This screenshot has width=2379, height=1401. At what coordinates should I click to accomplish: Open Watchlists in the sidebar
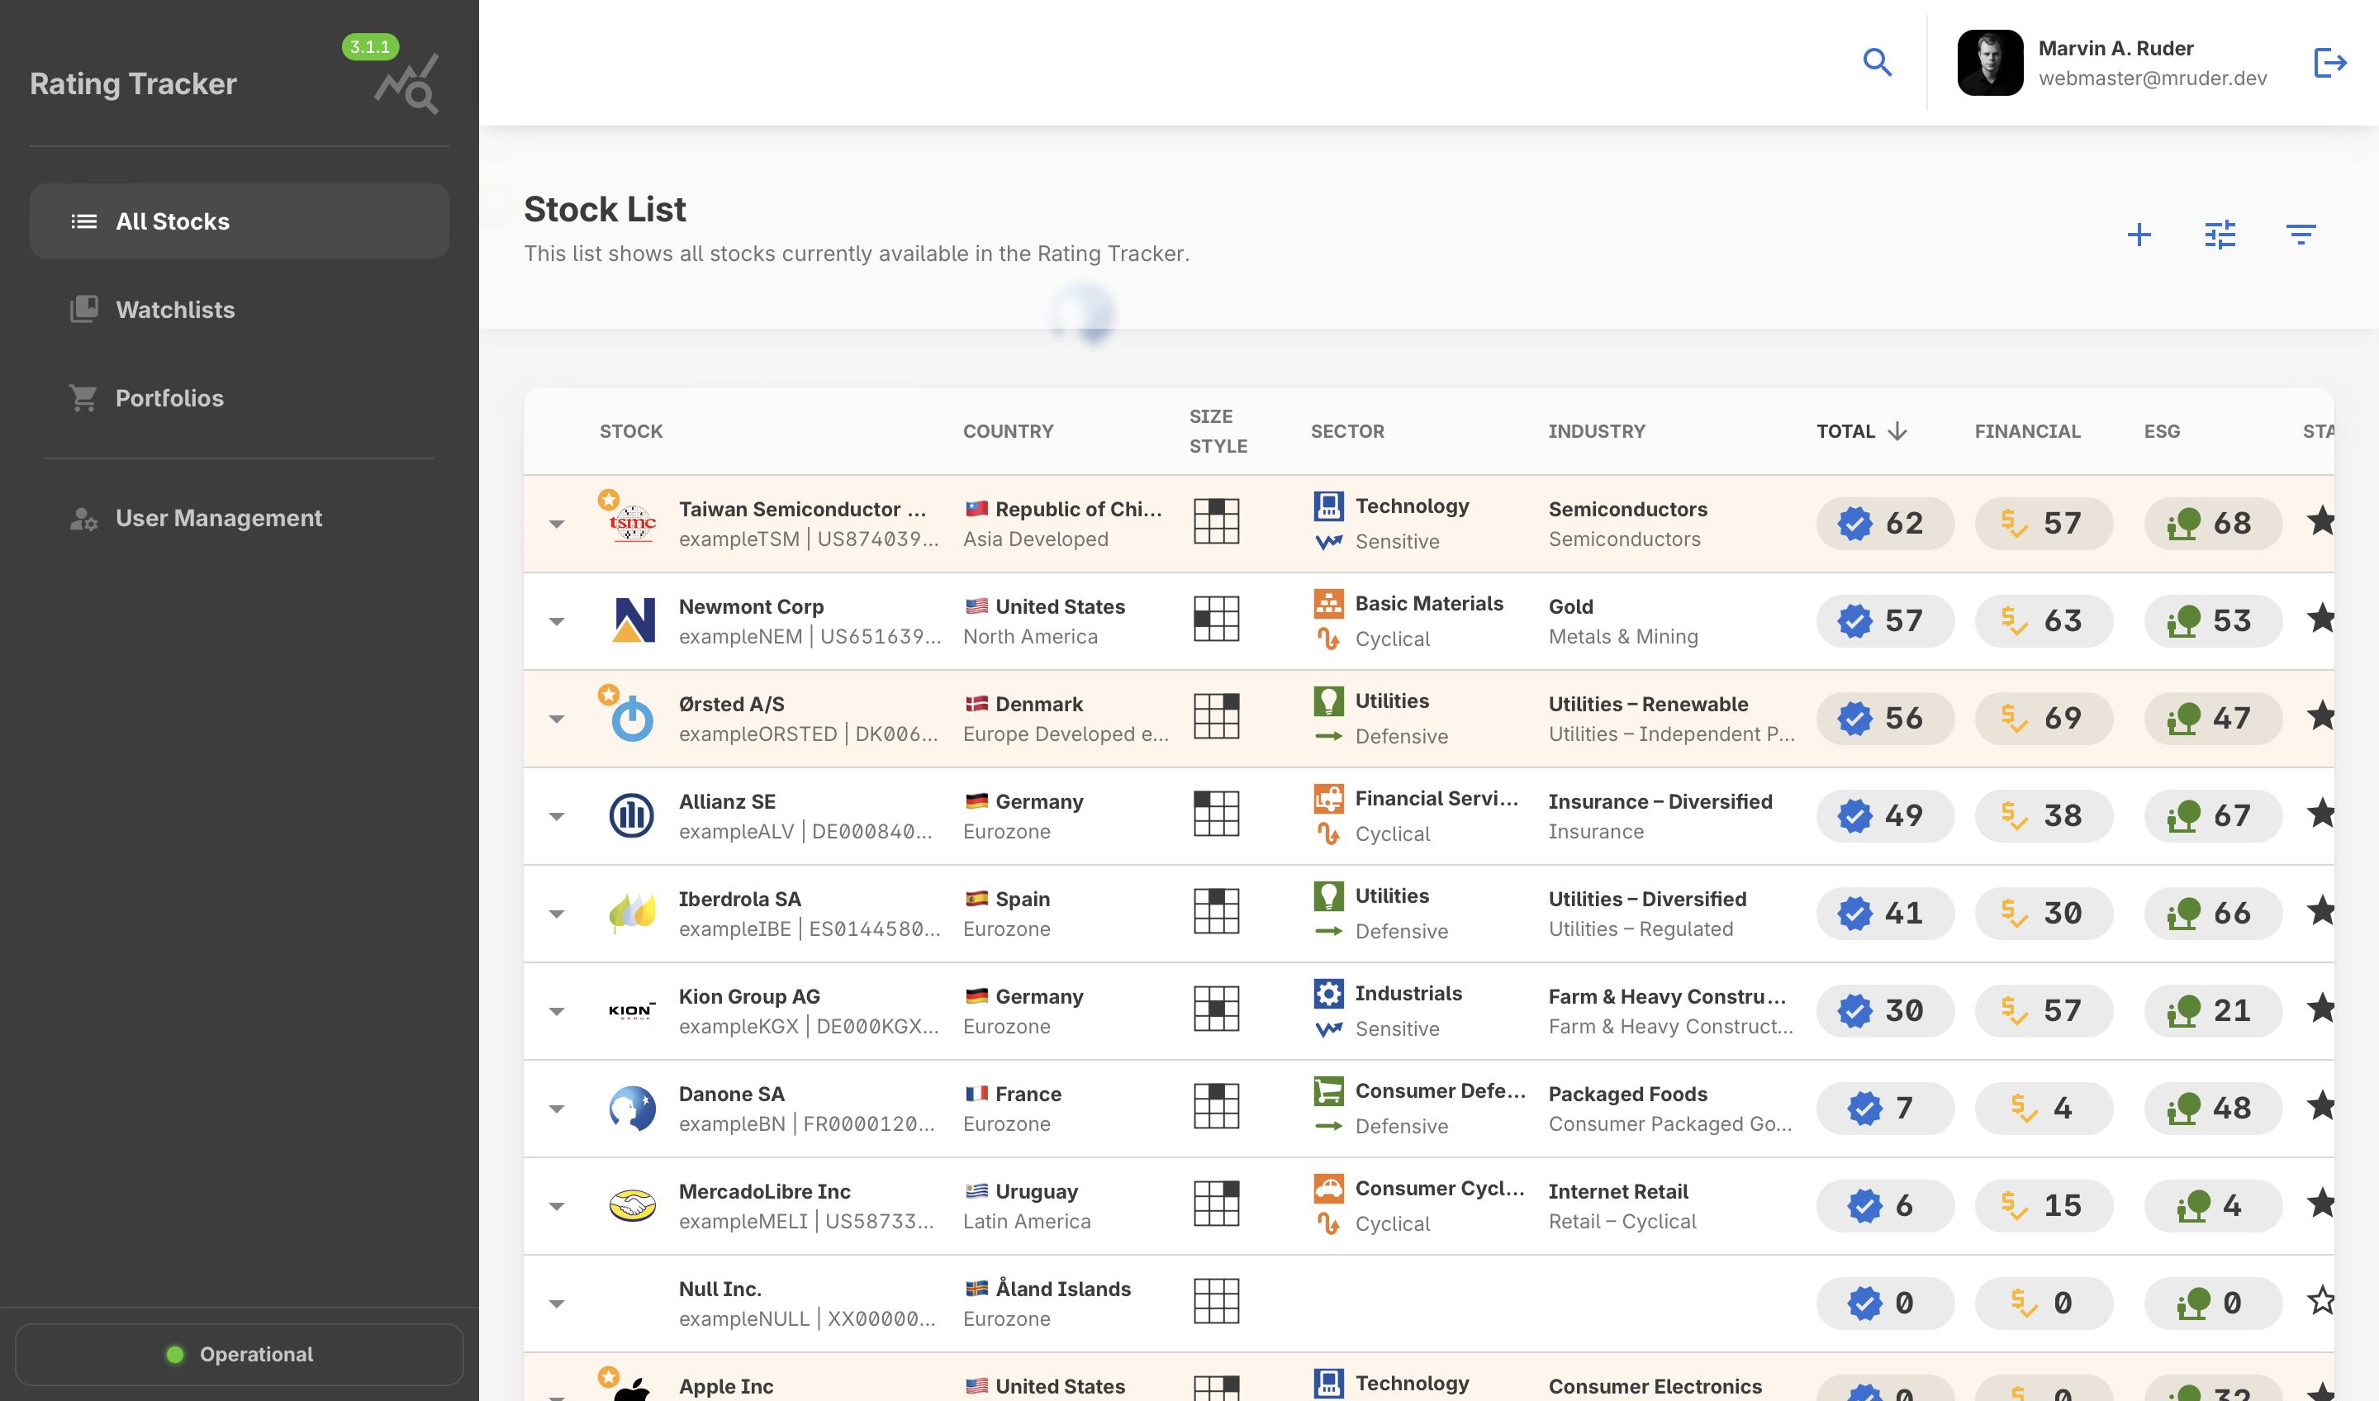(x=174, y=310)
